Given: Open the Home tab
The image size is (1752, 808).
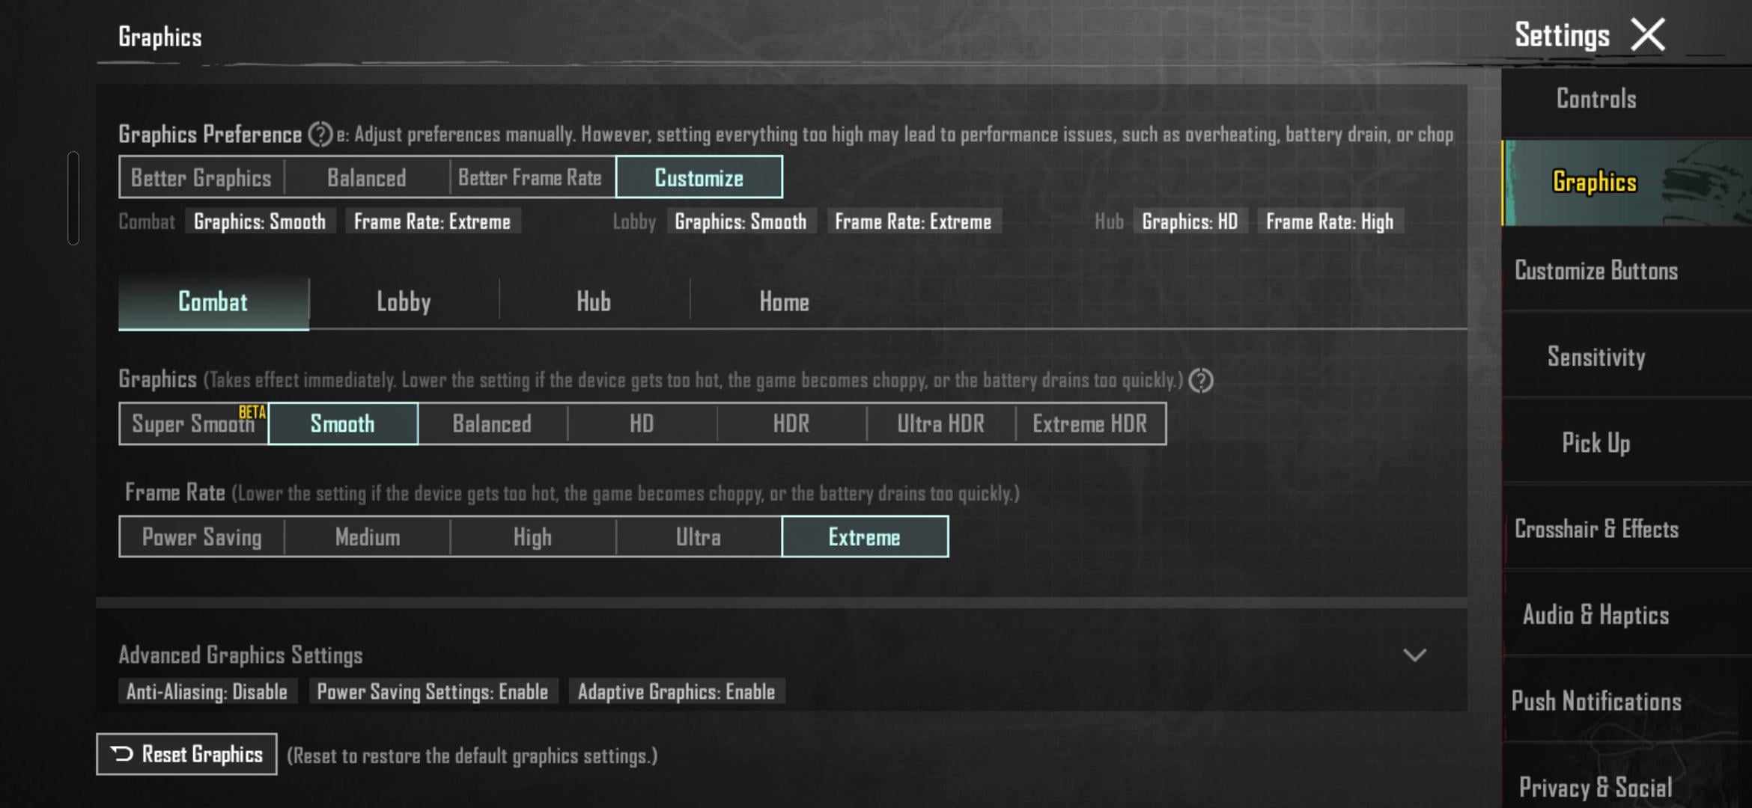Looking at the screenshot, I should [784, 302].
